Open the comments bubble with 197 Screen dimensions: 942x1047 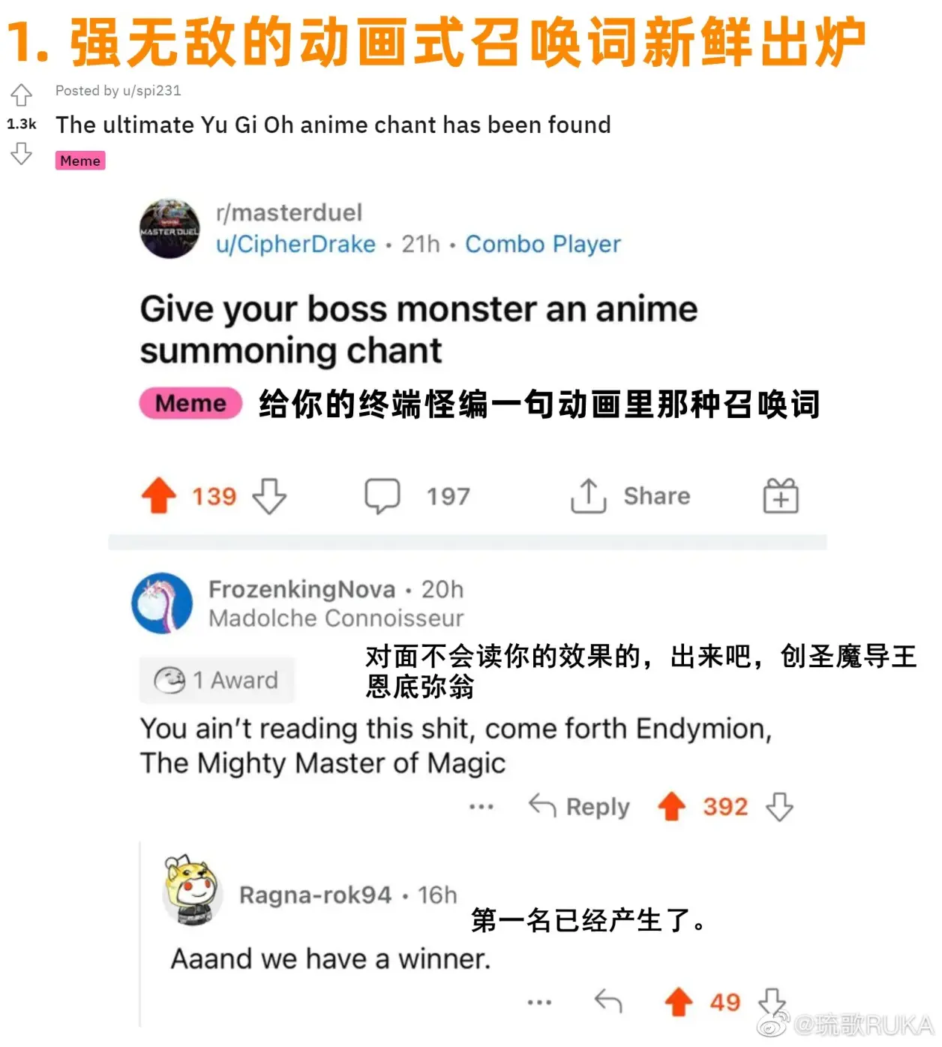(x=382, y=496)
